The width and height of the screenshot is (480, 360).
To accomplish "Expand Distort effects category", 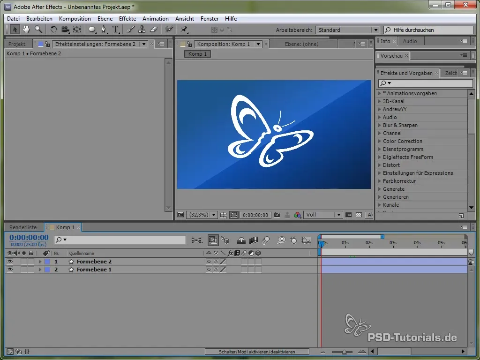I will (380, 165).
